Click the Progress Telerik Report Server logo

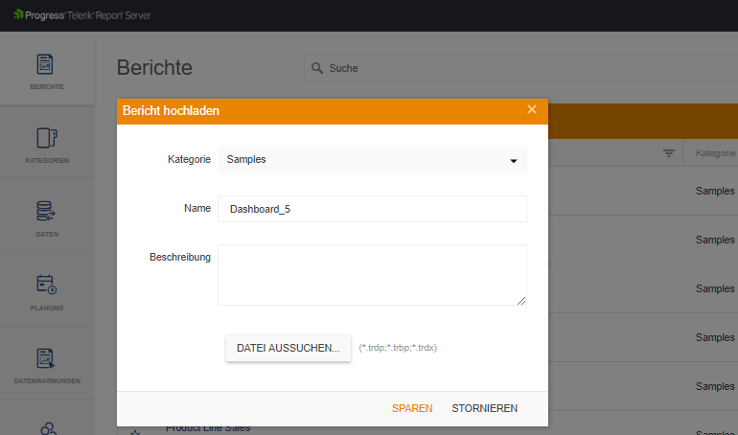81,15
